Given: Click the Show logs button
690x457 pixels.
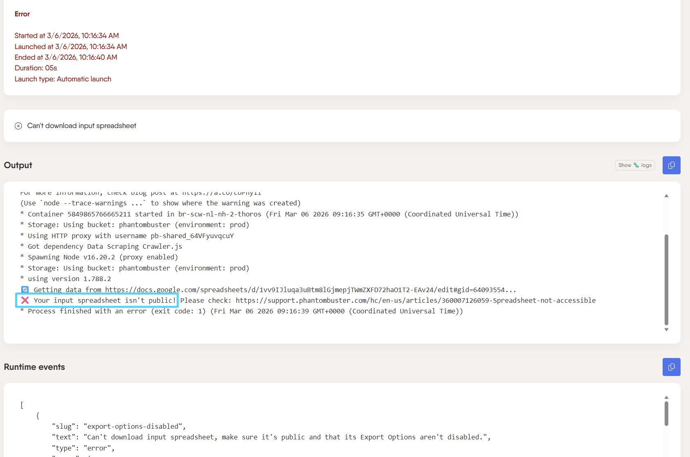Looking at the screenshot, I should click(x=635, y=165).
